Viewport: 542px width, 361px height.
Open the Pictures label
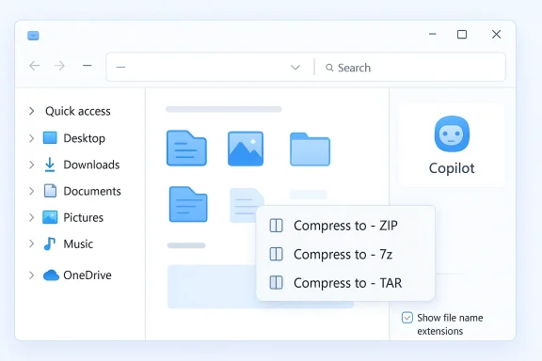coord(84,218)
